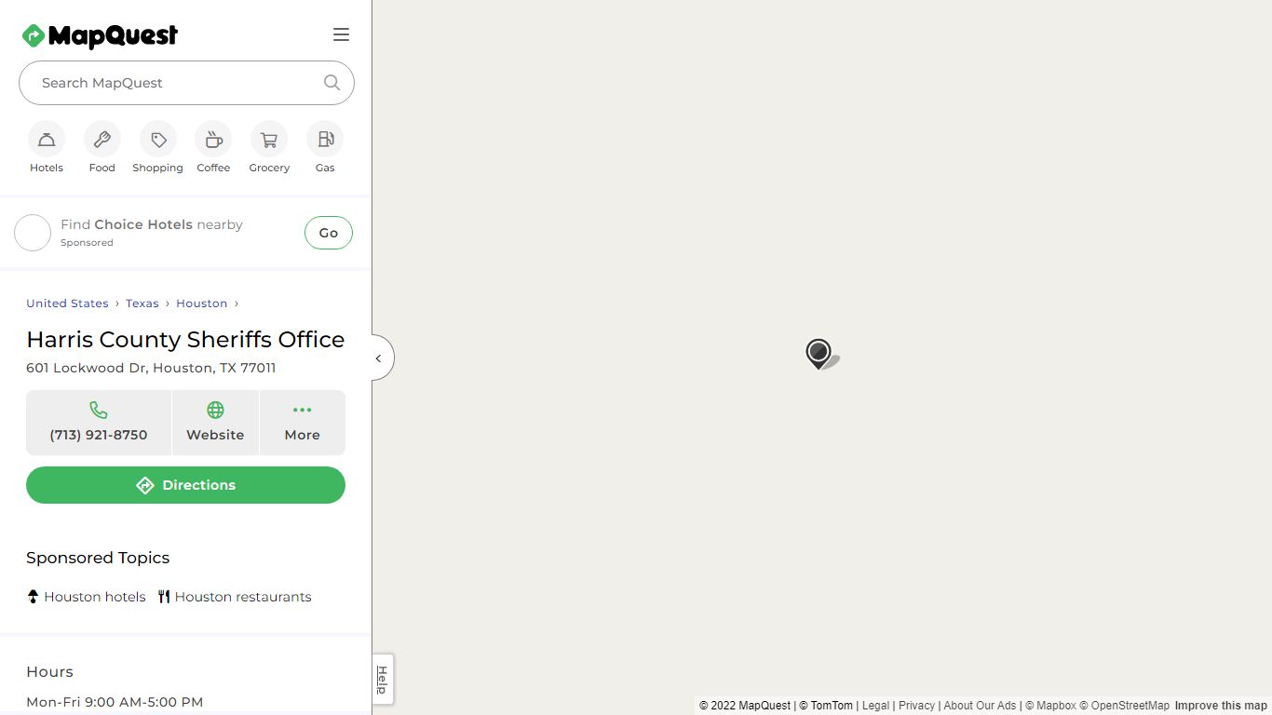Open the Help tab
Viewport: 1272px width, 715px height.
coord(382,680)
